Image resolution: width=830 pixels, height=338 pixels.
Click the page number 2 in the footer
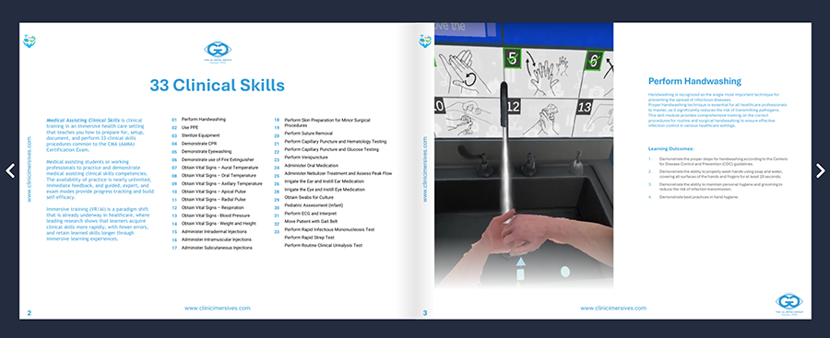pyautogui.click(x=30, y=313)
